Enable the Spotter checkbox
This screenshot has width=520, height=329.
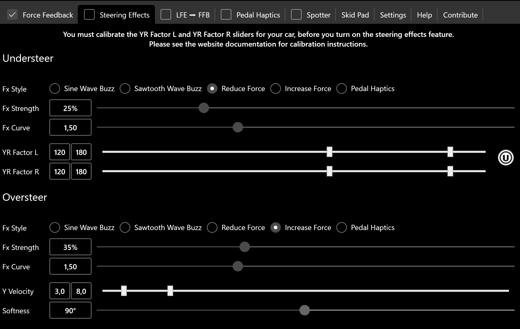click(296, 15)
